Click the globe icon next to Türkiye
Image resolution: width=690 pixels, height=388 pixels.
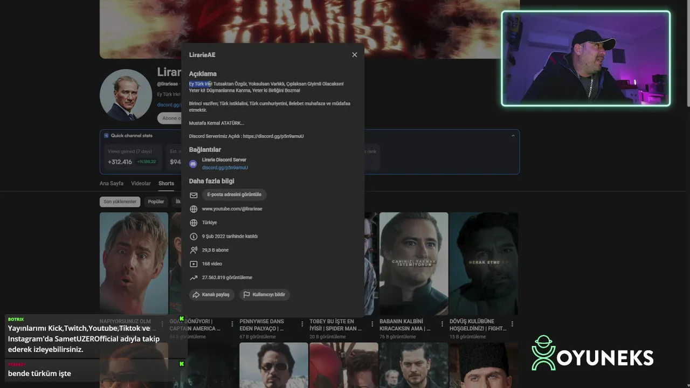(194, 223)
